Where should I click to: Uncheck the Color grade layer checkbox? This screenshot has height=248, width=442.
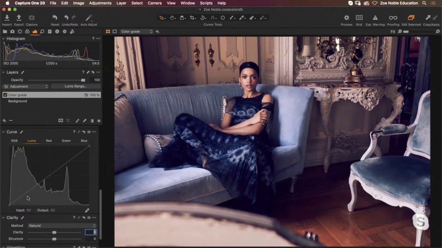click(x=5, y=95)
